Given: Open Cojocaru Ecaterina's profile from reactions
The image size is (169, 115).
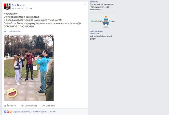Looking at the screenshot, I should pos(21,112).
